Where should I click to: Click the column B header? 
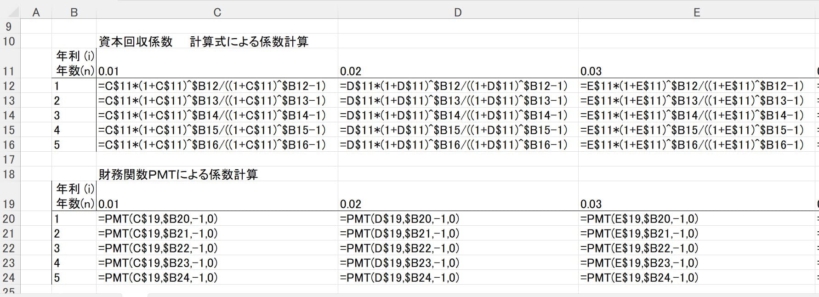[x=74, y=12]
